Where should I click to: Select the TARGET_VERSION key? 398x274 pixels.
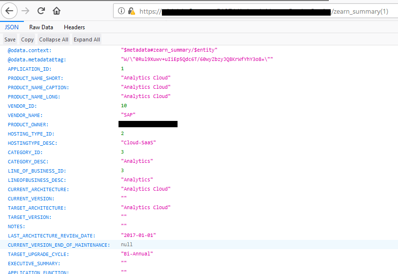point(29,217)
